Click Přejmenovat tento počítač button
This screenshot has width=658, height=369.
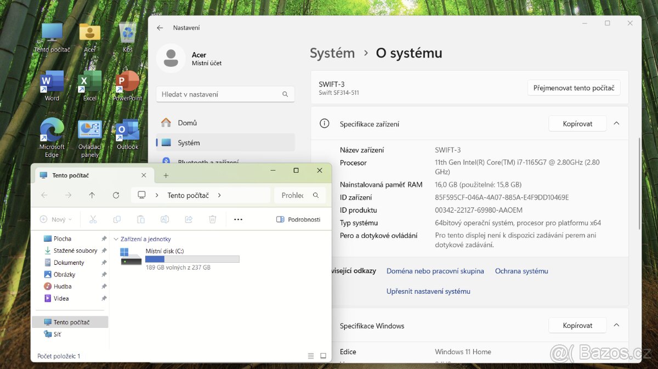click(574, 88)
